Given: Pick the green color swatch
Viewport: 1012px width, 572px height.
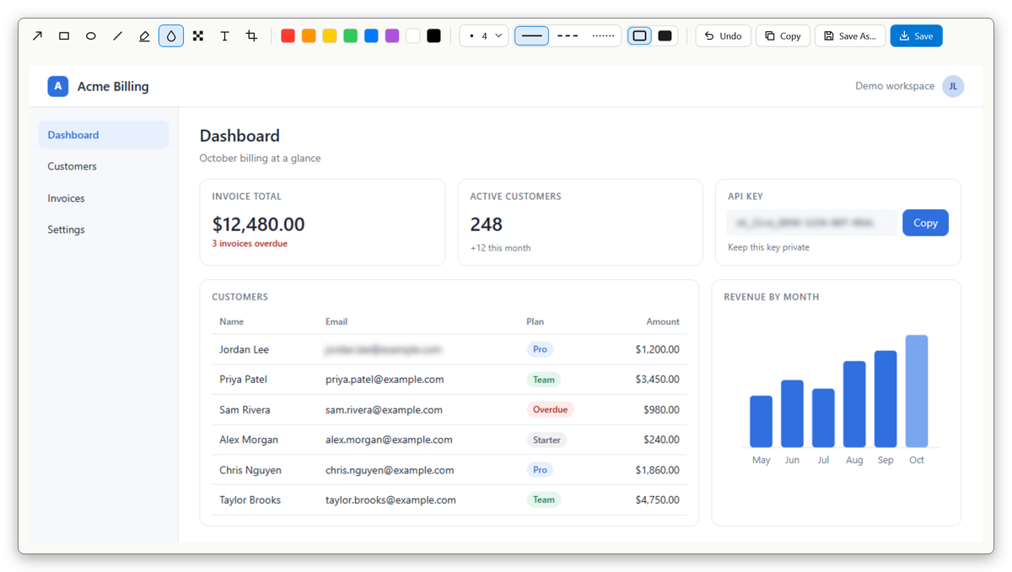Looking at the screenshot, I should click(350, 36).
